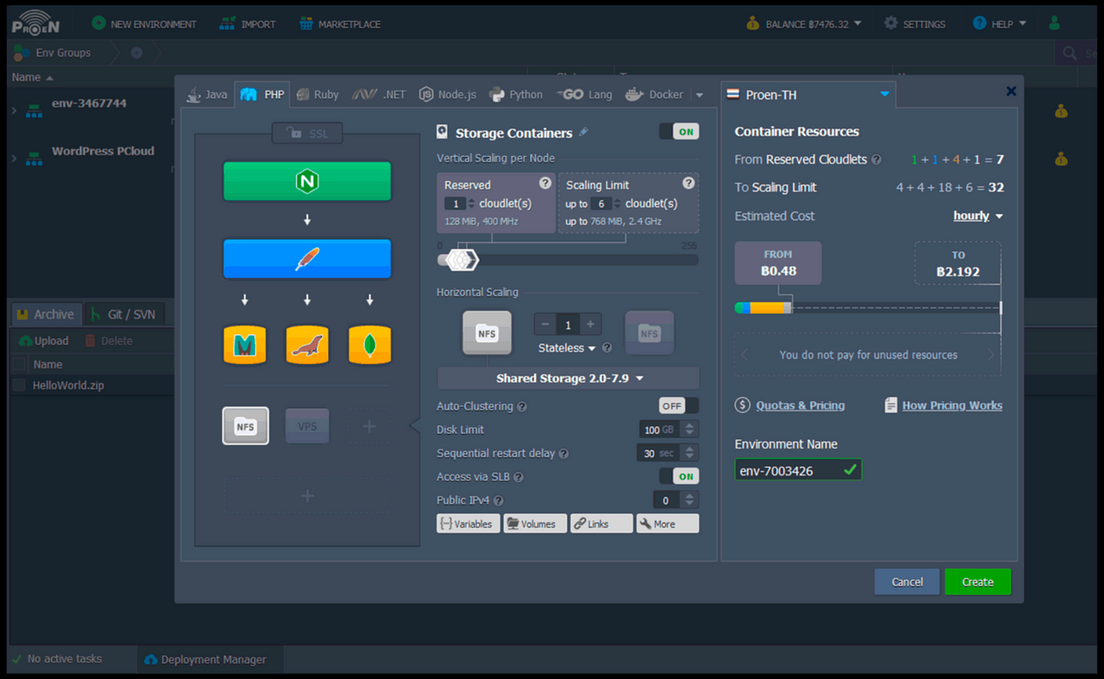The image size is (1104, 679).
Task: Toggle Storage Containers ON switch
Action: (x=679, y=131)
